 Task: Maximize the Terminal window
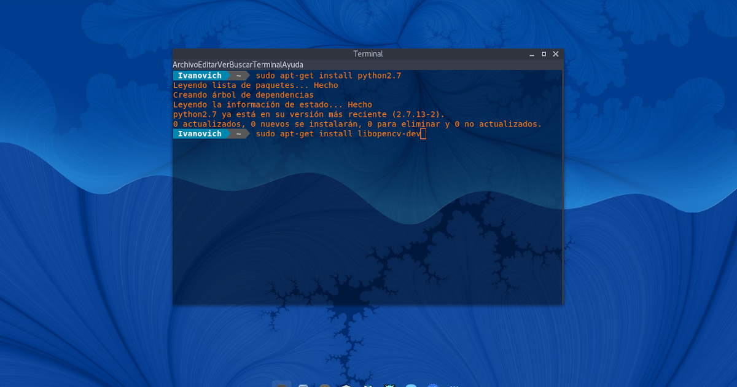pyautogui.click(x=543, y=53)
